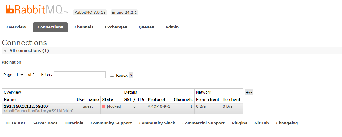View the Changelog link
Viewport: 342px width, 137px height.
click(x=287, y=123)
